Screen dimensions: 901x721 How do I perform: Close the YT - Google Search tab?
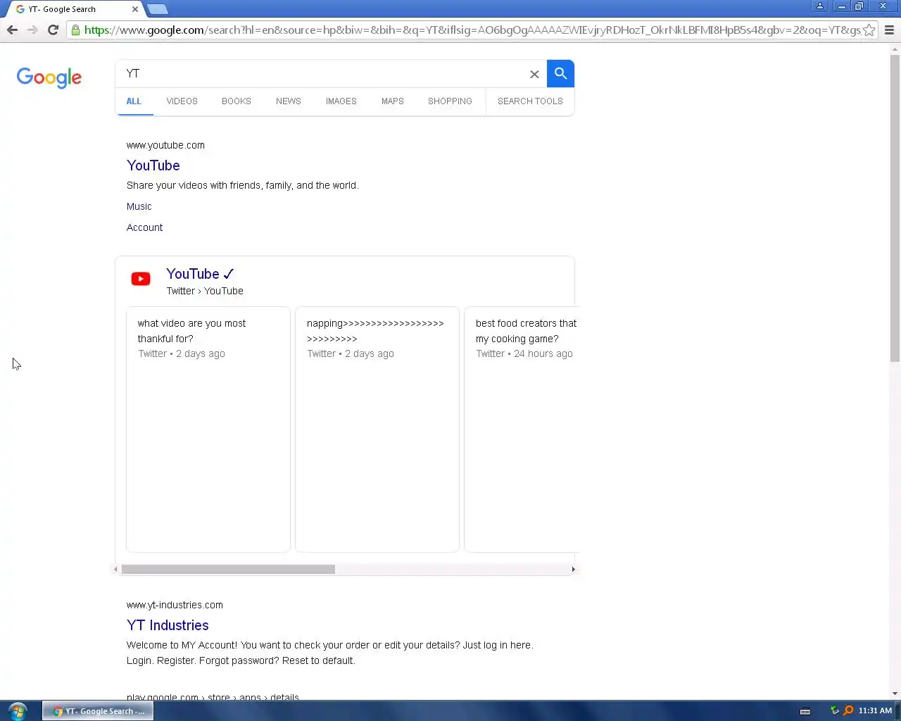[135, 9]
